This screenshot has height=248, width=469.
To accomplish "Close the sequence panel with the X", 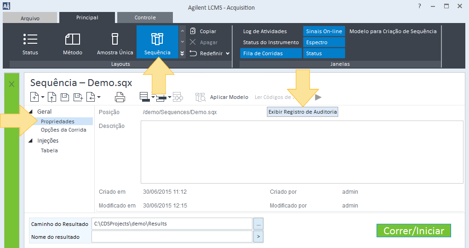I will (x=11, y=84).
